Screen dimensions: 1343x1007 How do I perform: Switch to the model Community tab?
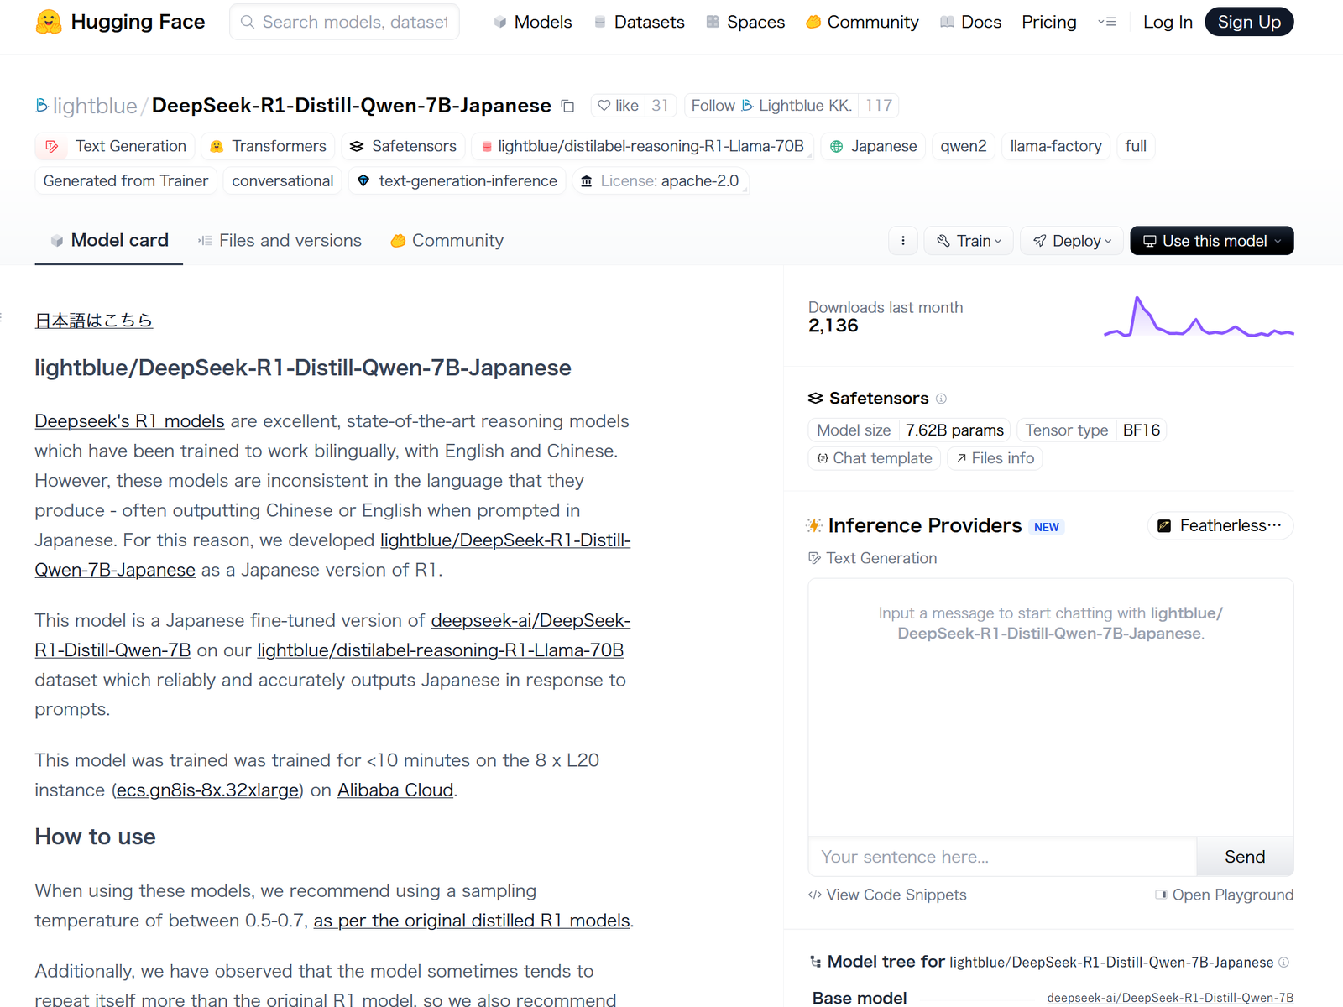pos(447,241)
